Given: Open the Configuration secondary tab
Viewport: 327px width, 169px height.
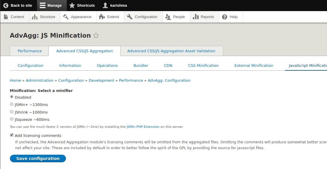Looking at the screenshot, I should pos(30,65).
